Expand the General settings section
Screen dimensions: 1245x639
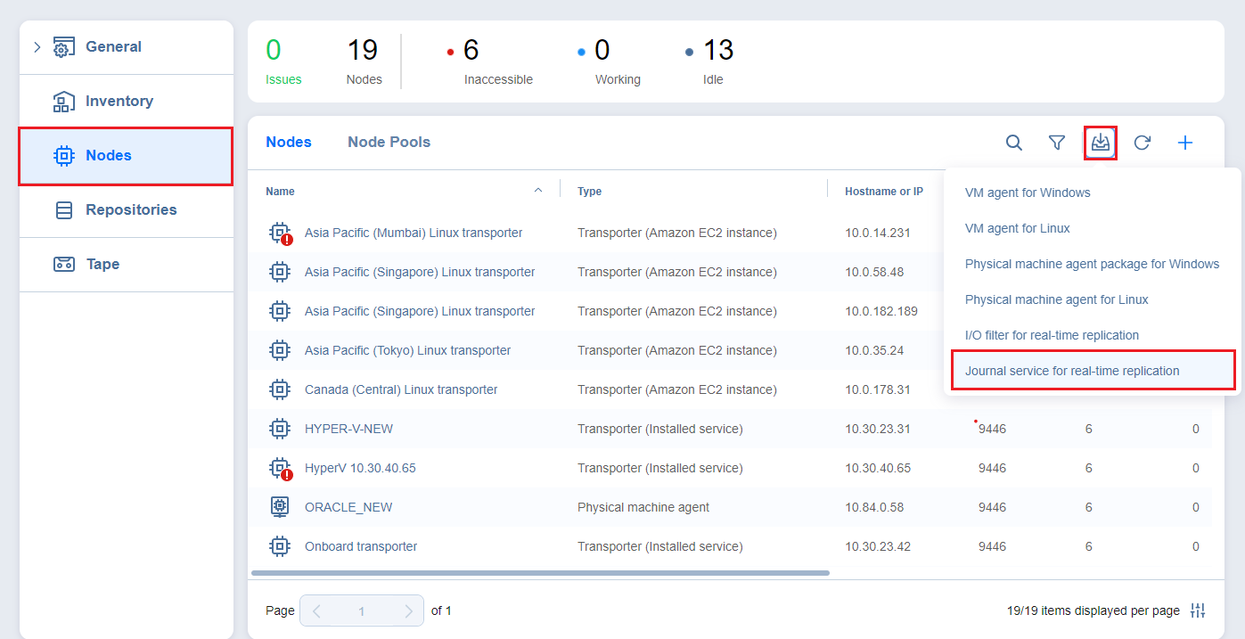click(x=37, y=47)
